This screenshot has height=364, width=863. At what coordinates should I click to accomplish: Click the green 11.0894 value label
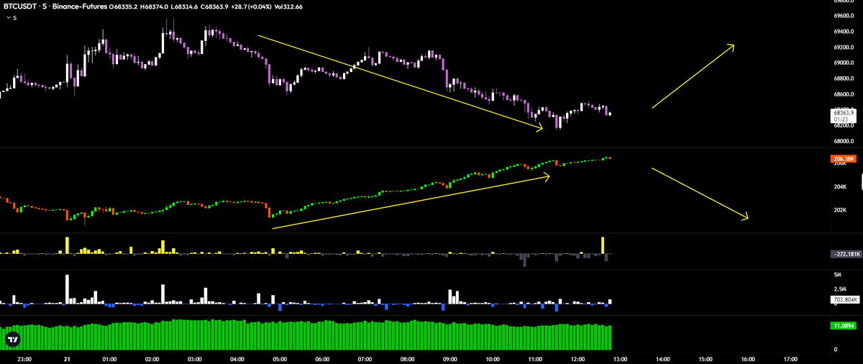[843, 326]
